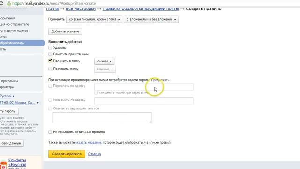Open the sender information sidebar item
The width and height of the screenshot is (300, 169).
15,24
